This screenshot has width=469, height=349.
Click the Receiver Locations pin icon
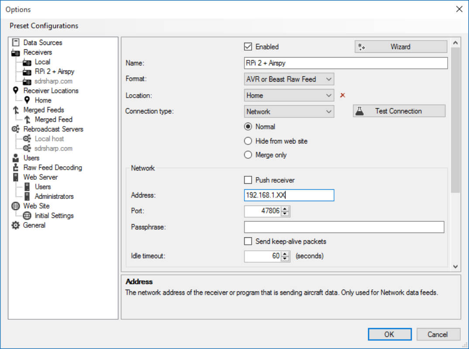16,91
